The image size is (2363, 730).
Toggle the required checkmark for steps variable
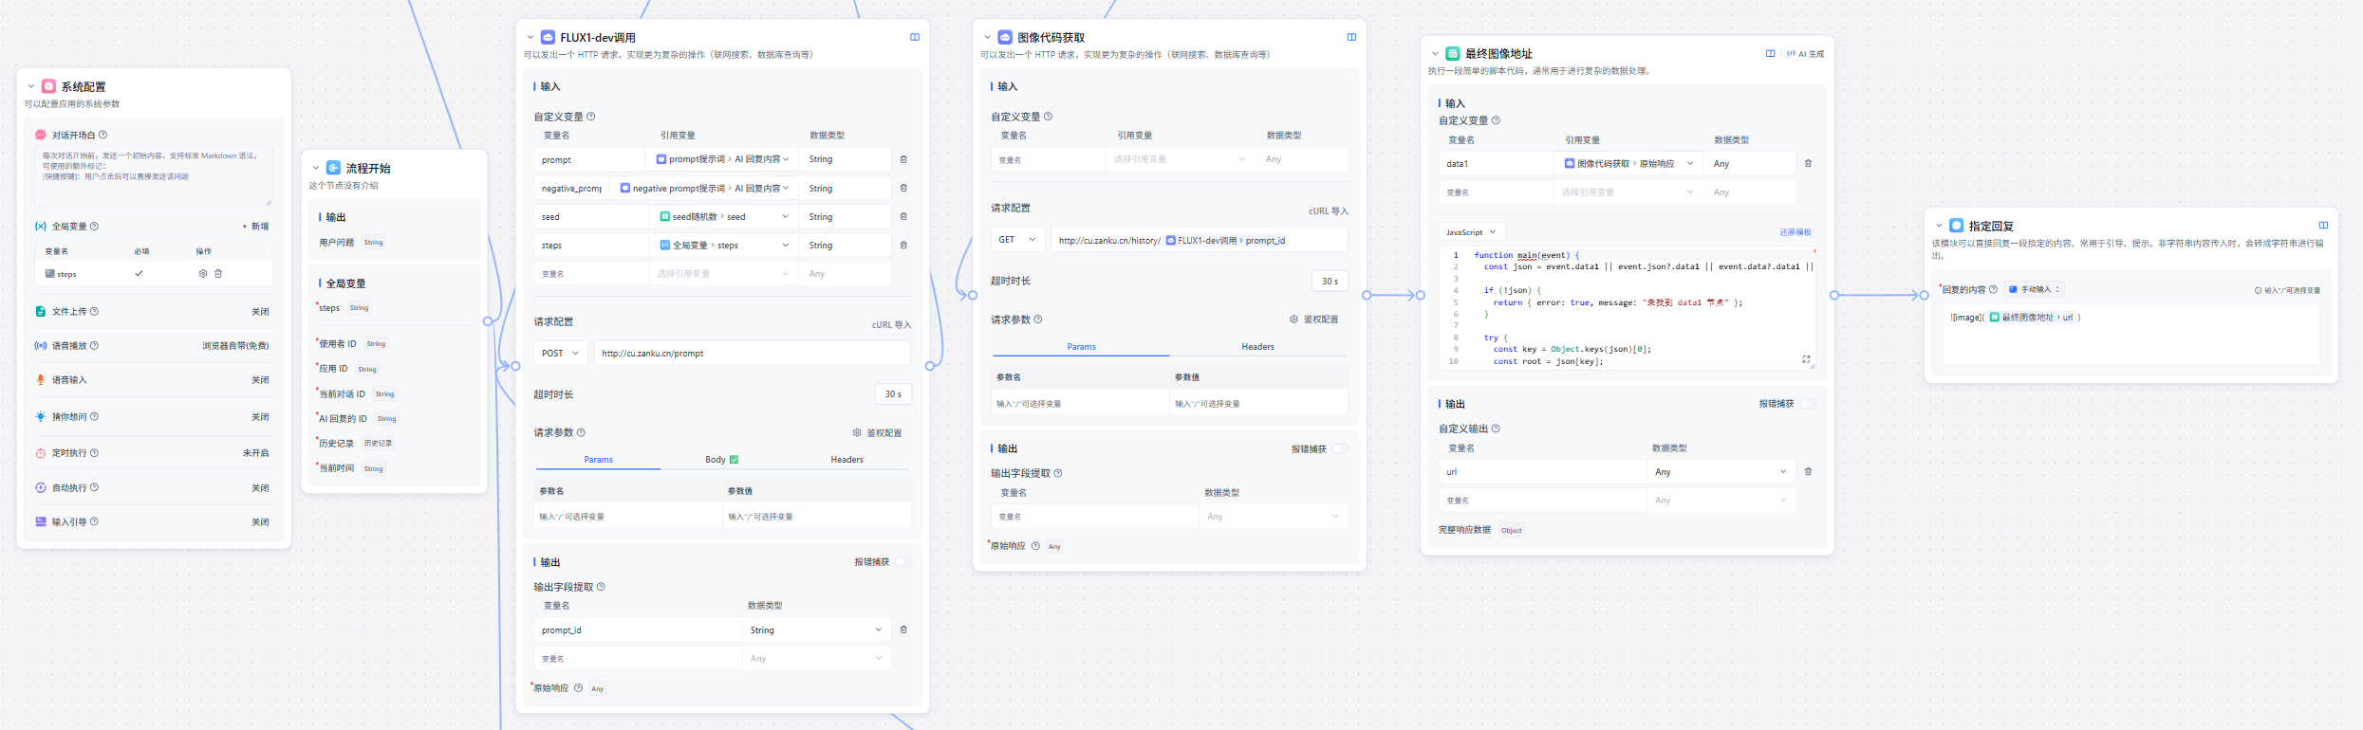coord(140,273)
